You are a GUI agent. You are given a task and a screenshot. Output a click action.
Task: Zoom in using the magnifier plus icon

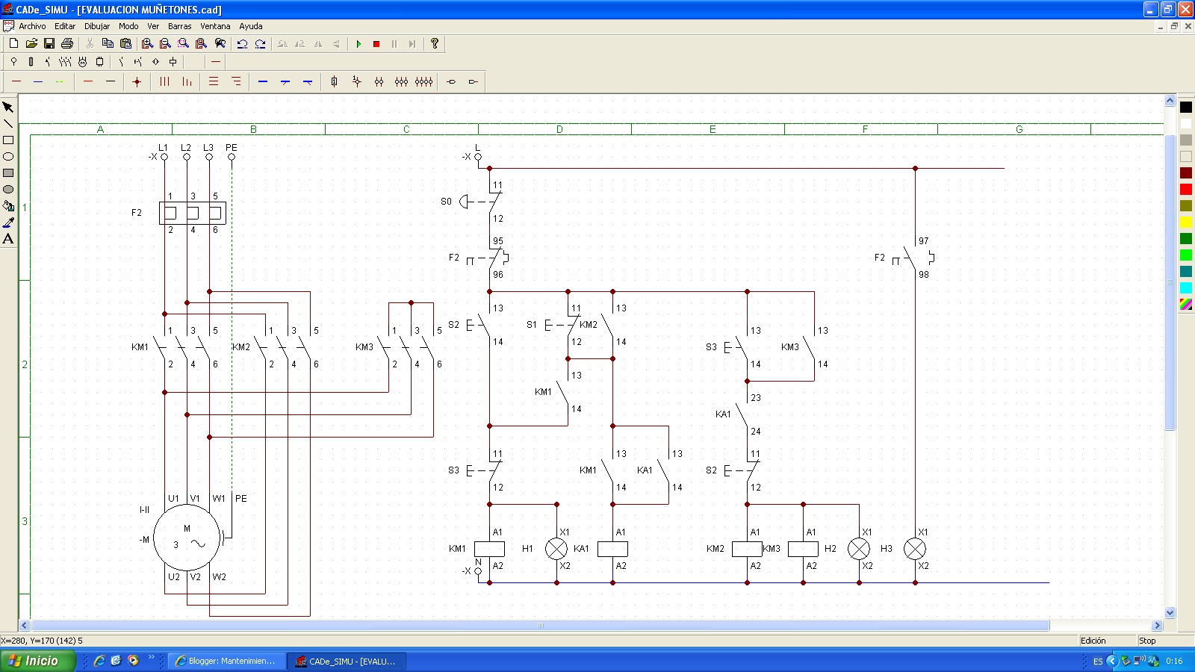[148, 44]
